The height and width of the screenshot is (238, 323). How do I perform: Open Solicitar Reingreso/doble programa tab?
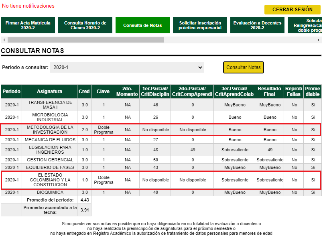[x=305, y=25]
